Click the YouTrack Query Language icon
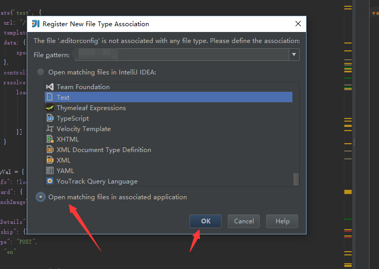The height and width of the screenshot is (269, 379). (50, 181)
